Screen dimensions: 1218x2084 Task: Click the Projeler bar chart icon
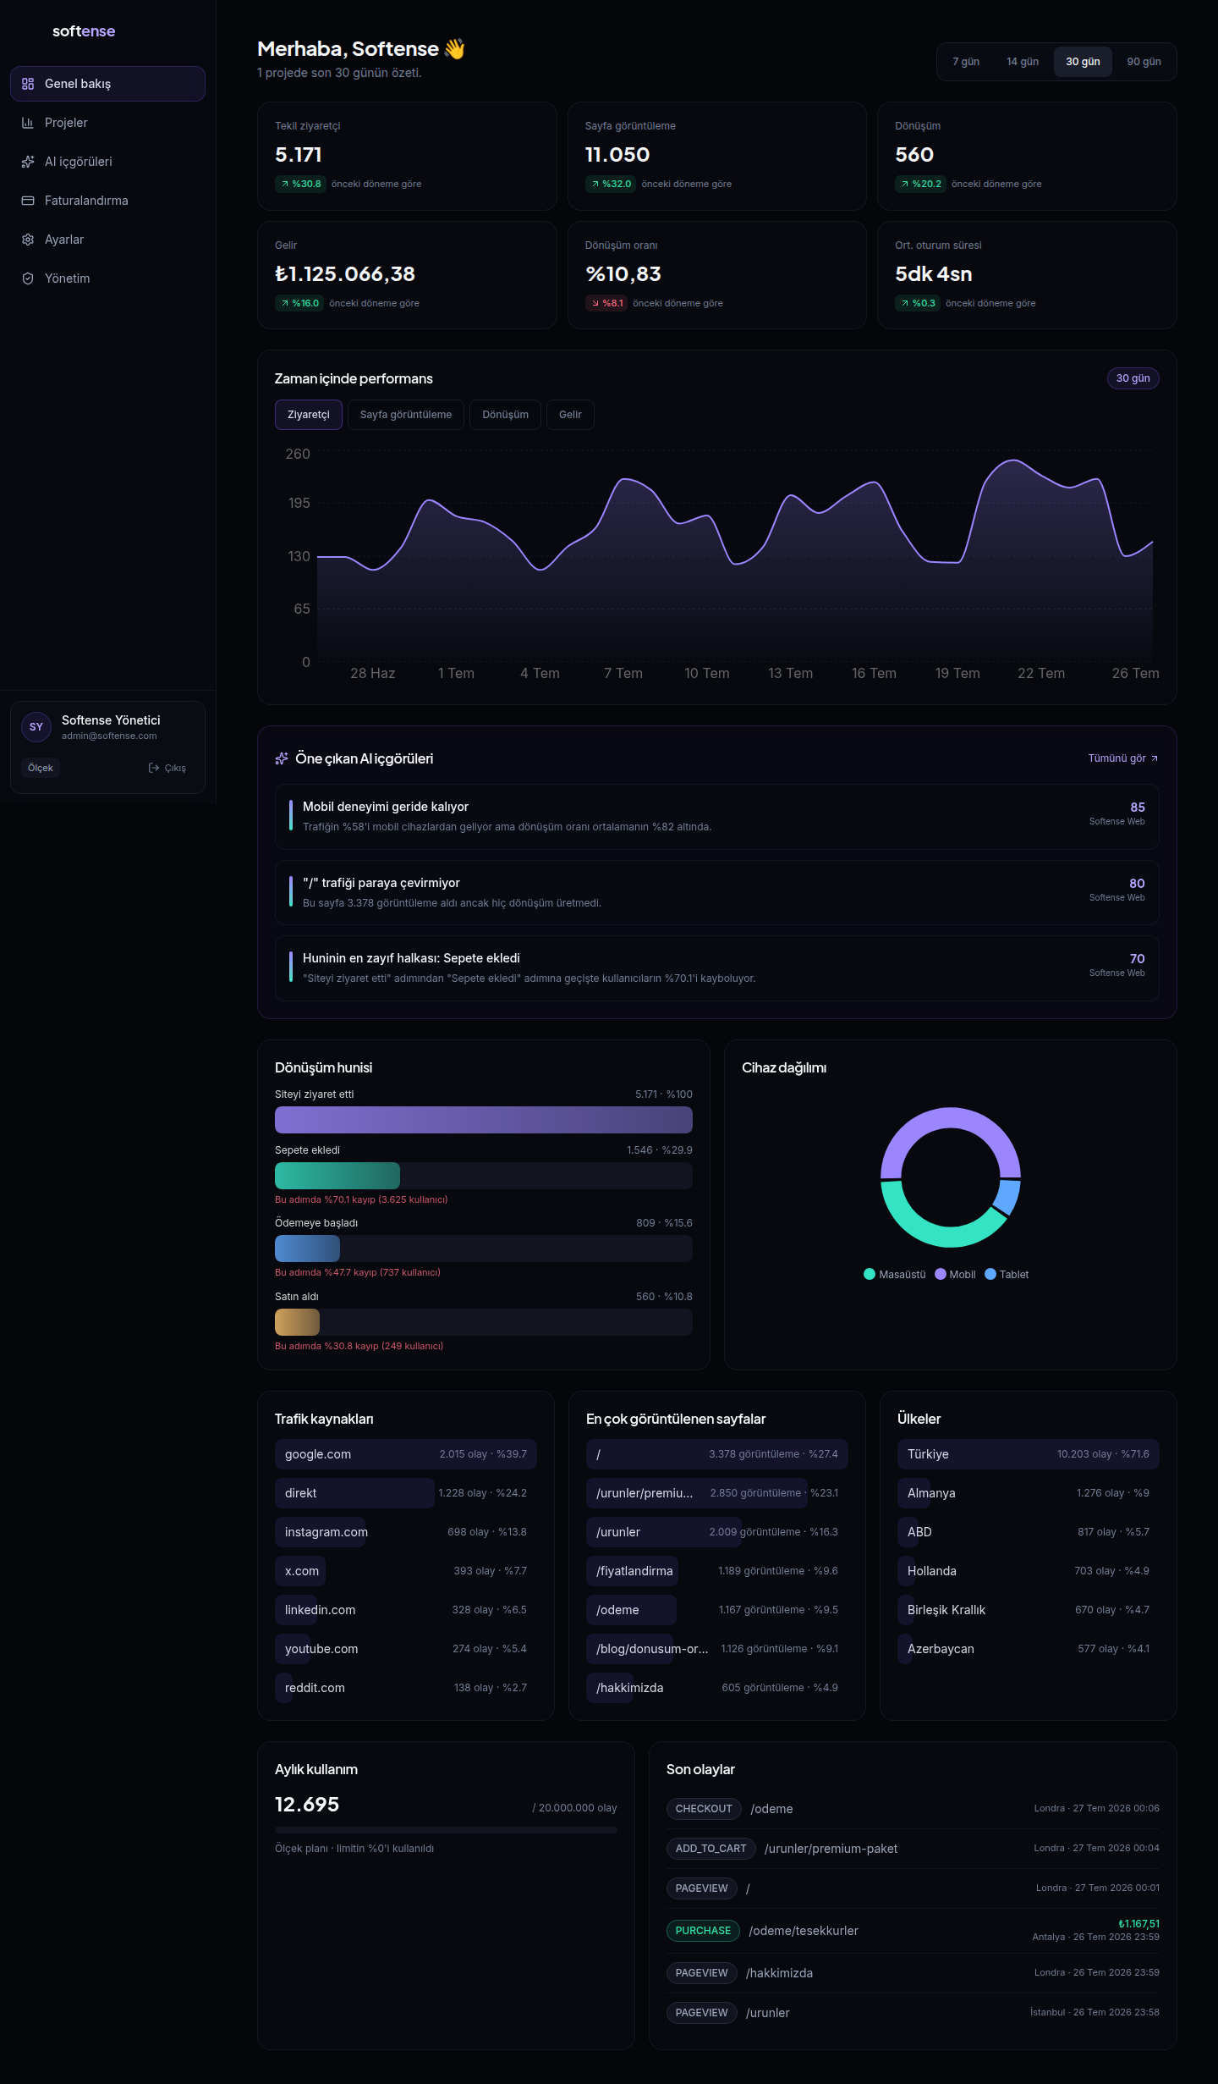(x=28, y=123)
